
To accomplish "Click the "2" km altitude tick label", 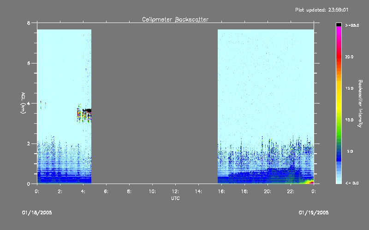I will [29, 144].
